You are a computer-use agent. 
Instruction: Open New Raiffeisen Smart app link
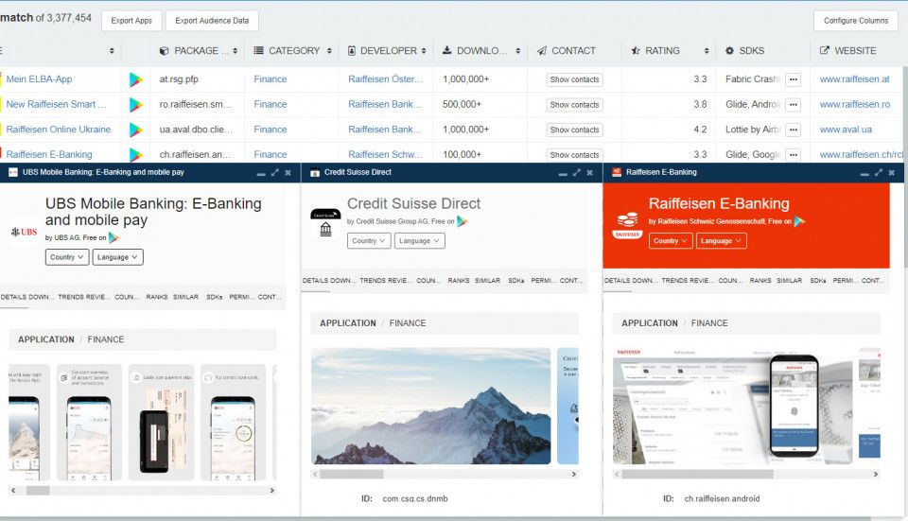point(56,104)
